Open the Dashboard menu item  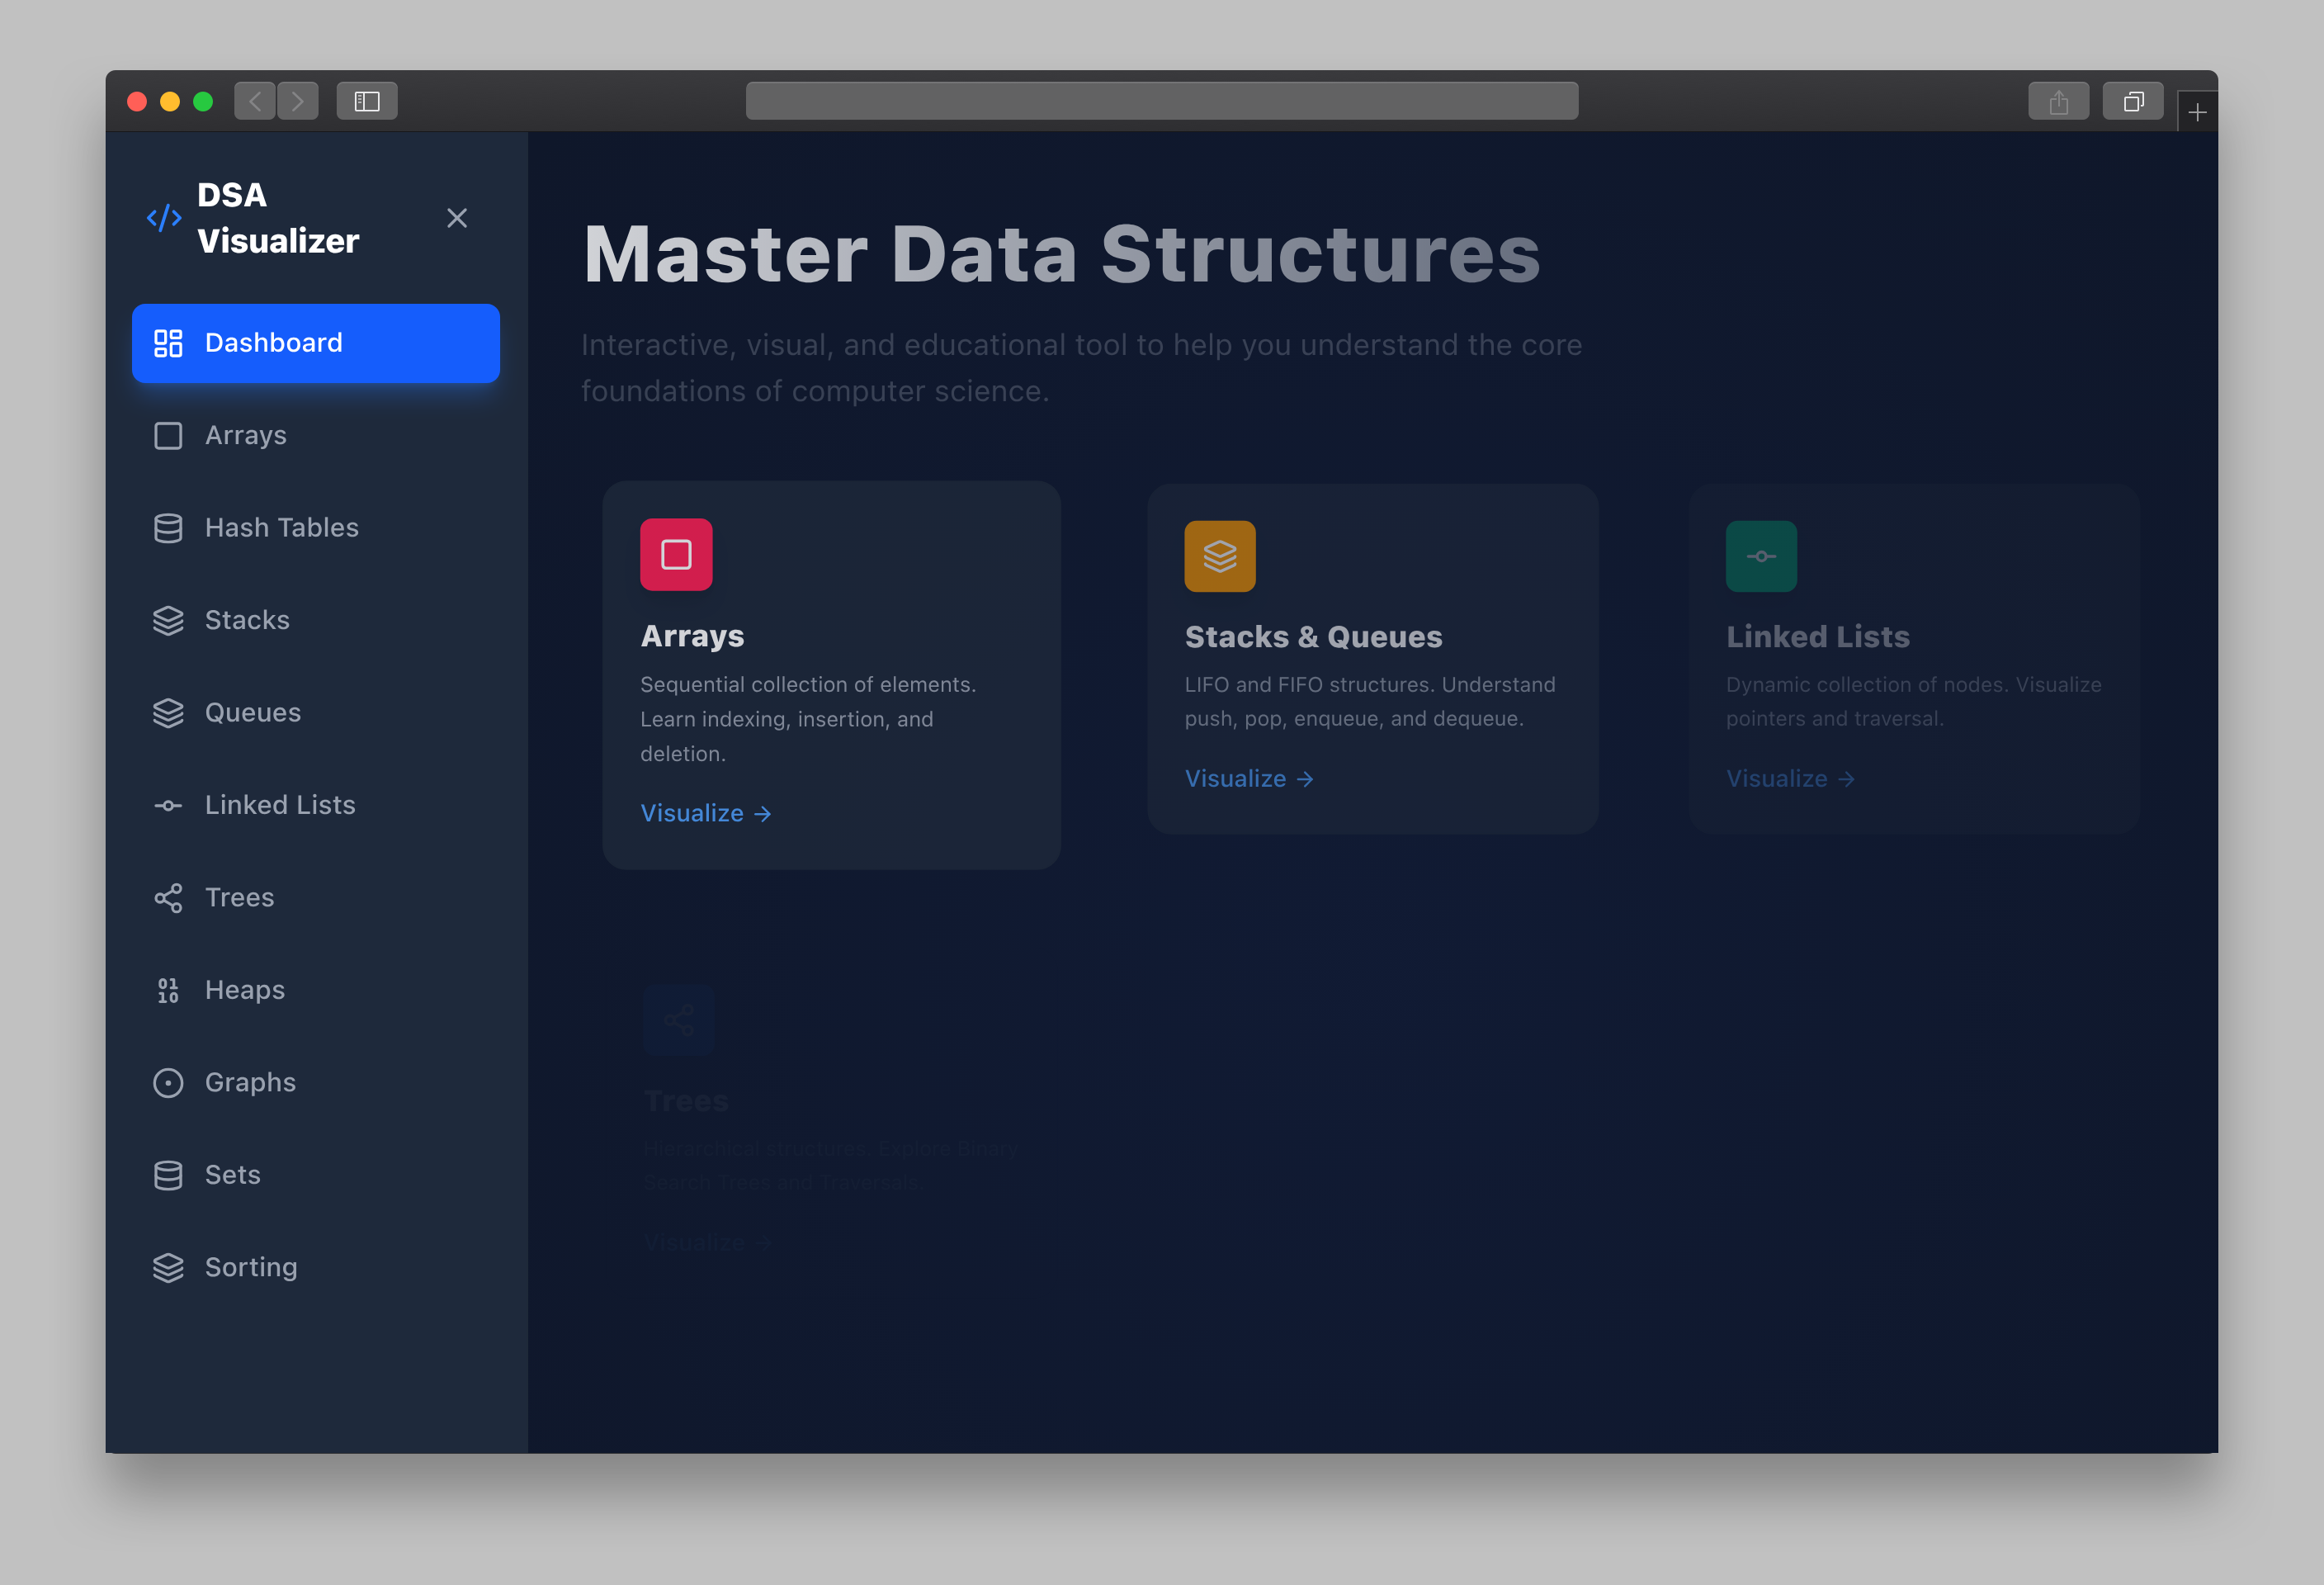coord(316,343)
